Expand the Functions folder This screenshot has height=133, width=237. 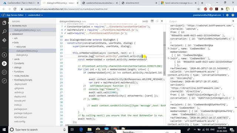click(x=19, y=72)
